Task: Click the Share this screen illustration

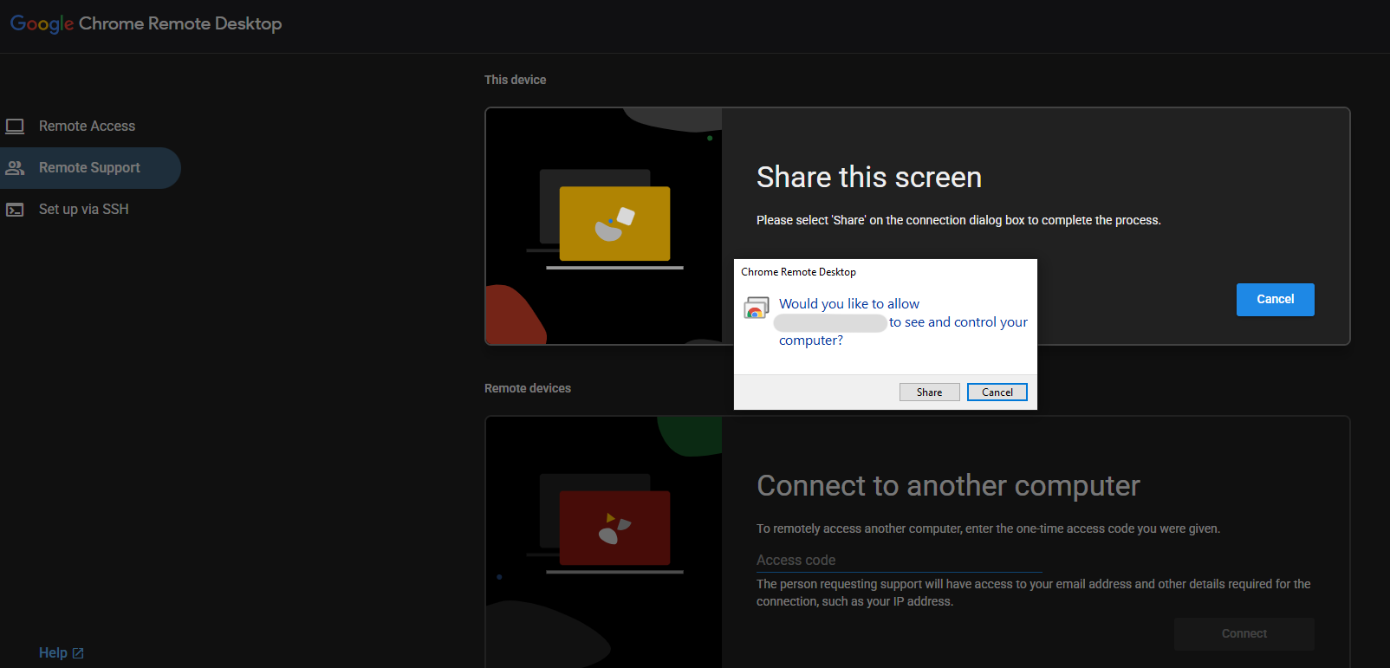Action: click(x=604, y=226)
